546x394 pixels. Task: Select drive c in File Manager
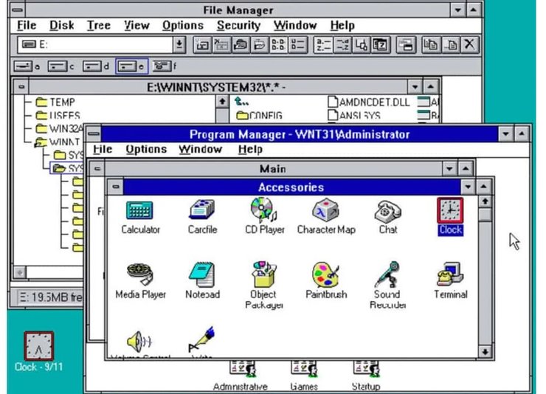61,66
